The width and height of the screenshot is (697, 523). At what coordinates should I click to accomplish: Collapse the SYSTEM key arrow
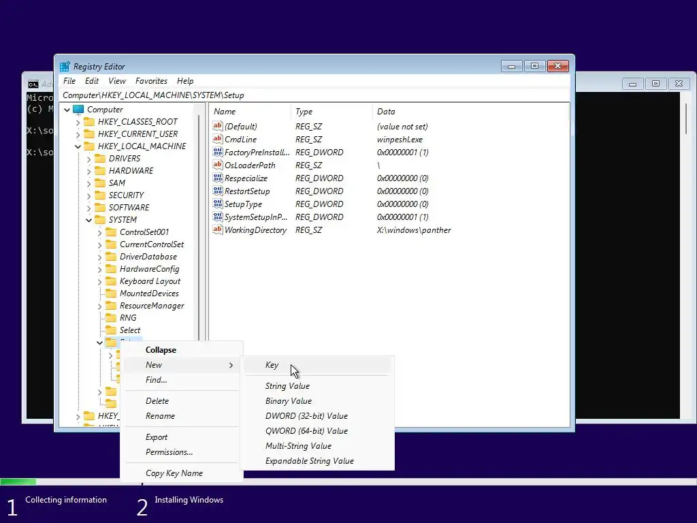tap(89, 220)
